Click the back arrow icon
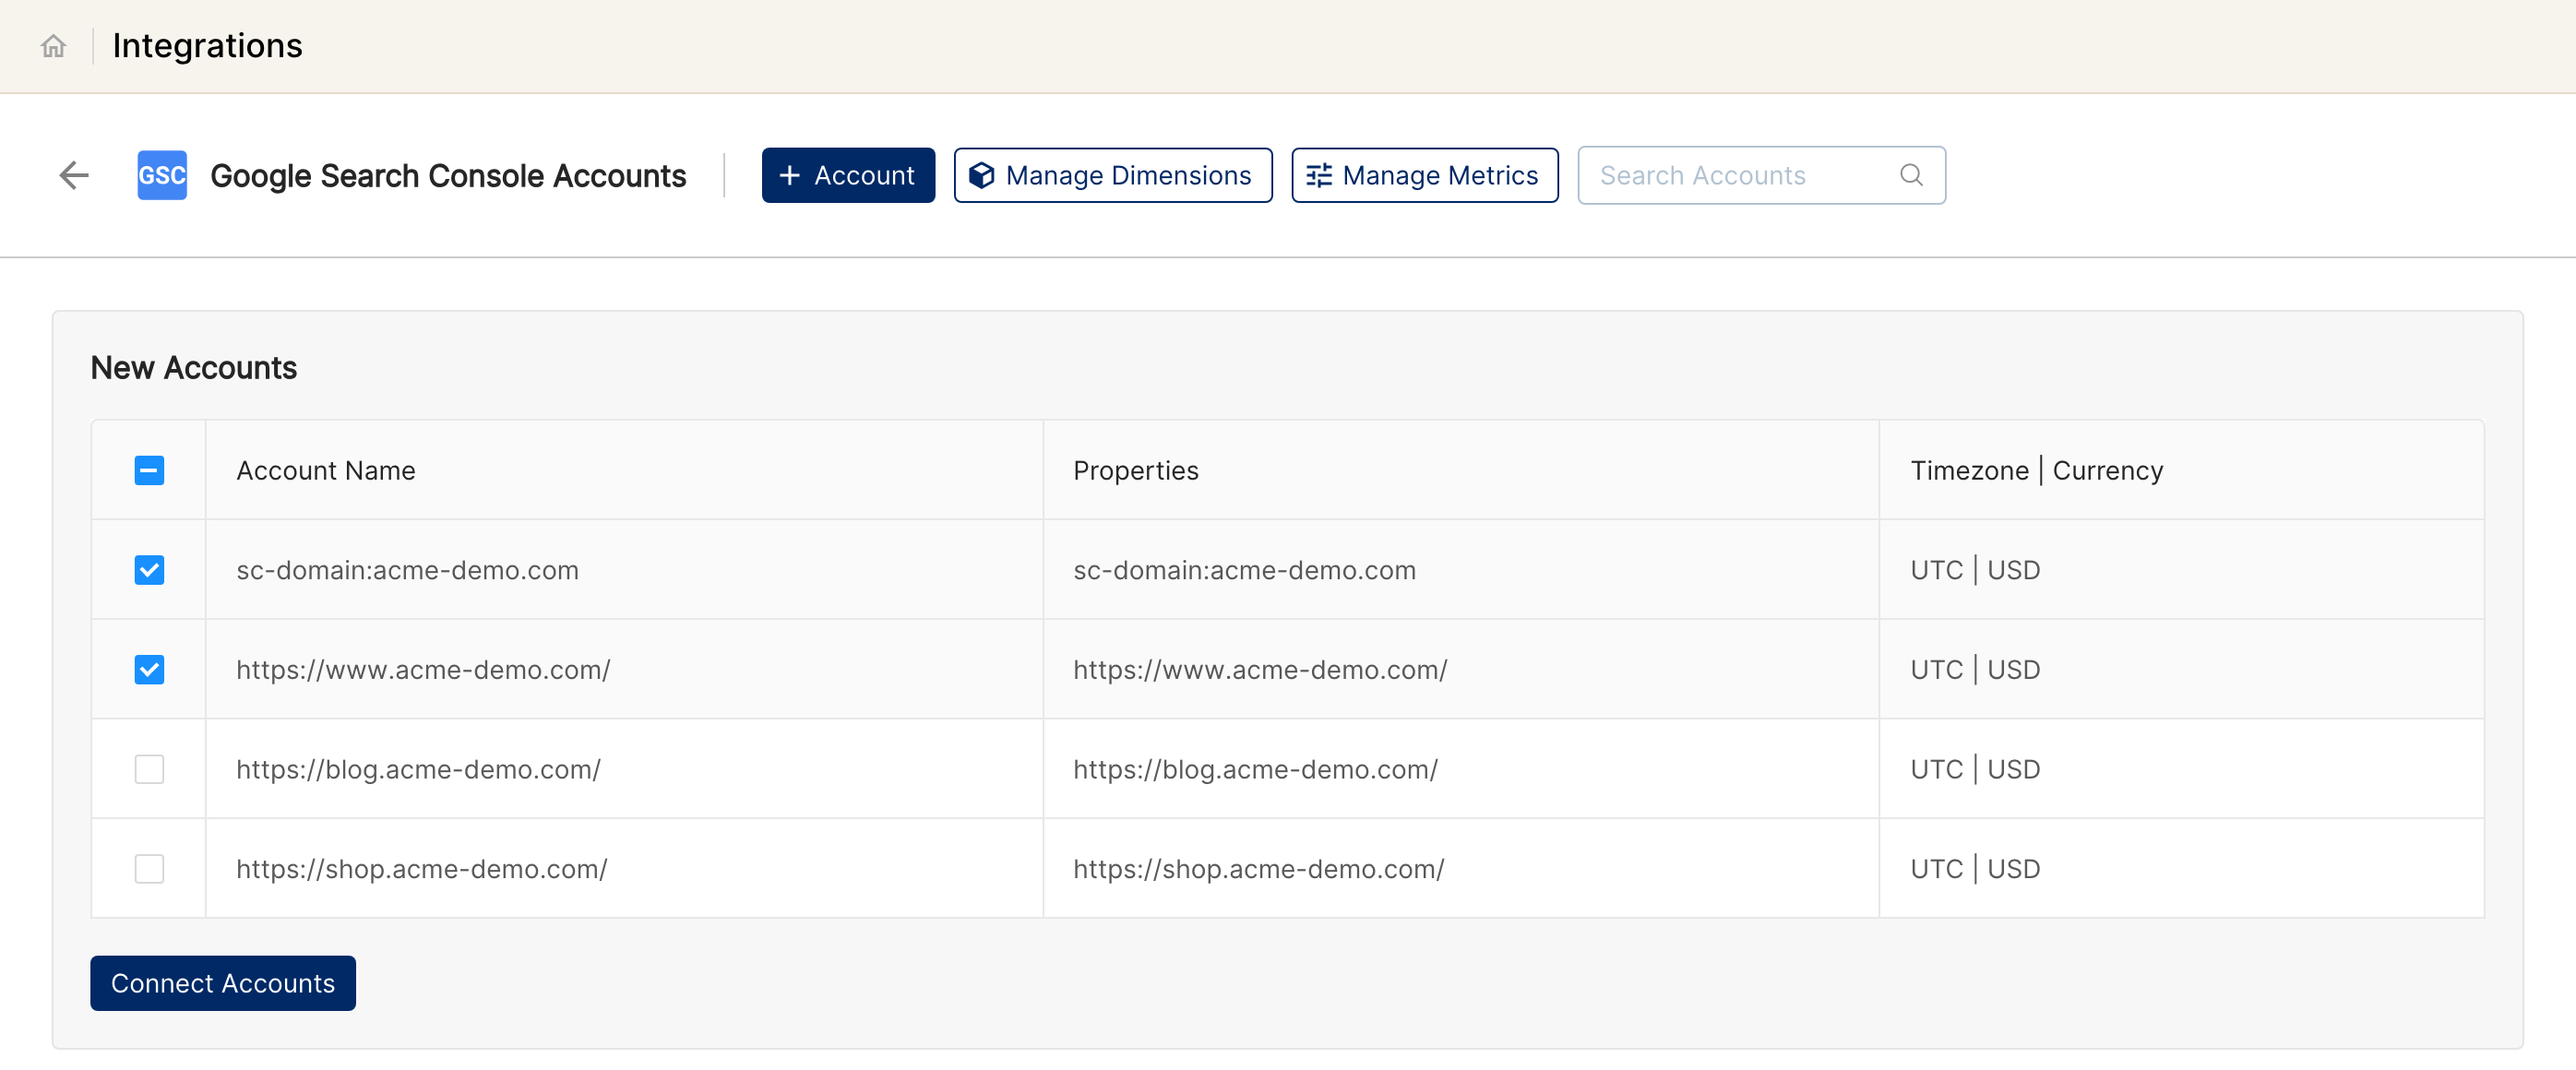 pos(74,176)
